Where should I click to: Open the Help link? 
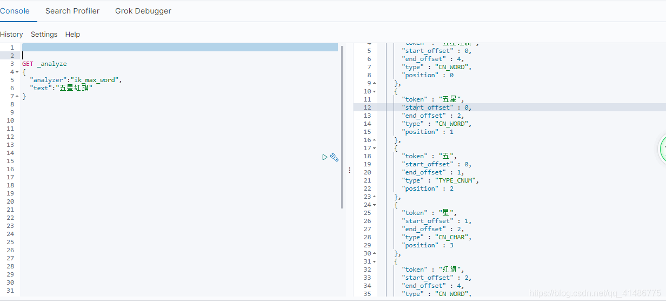tap(72, 34)
